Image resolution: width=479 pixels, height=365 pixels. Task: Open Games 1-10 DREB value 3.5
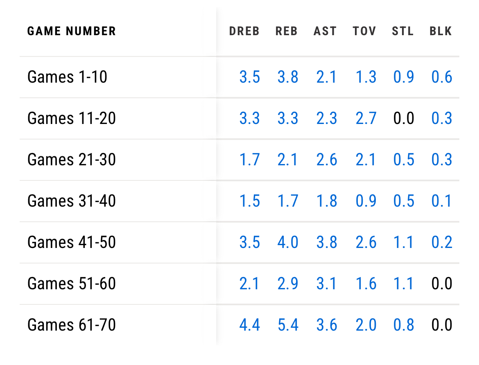coord(249,77)
